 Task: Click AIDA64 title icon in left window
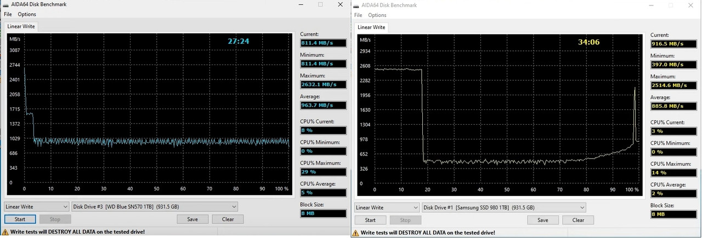(5, 4)
